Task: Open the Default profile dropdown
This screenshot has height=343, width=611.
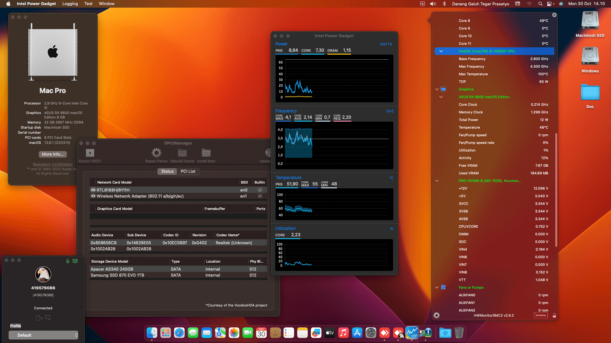Action: 43,335
